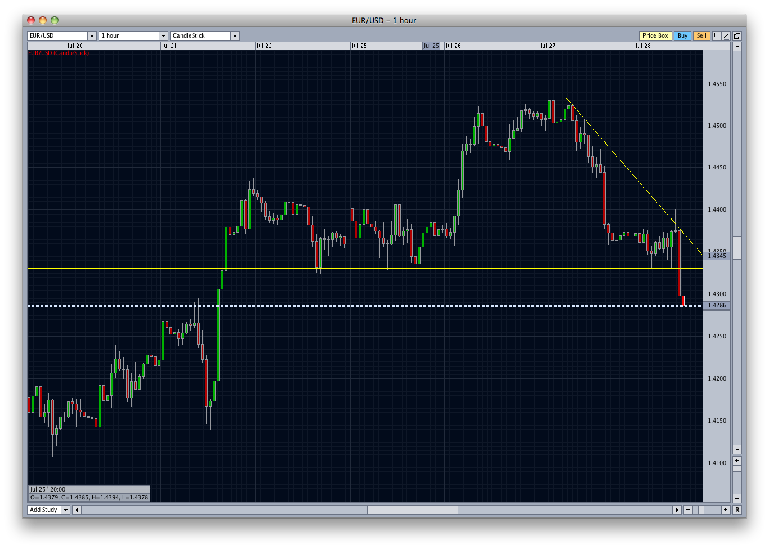Zoom in horizontally on the time axis

tap(726, 510)
